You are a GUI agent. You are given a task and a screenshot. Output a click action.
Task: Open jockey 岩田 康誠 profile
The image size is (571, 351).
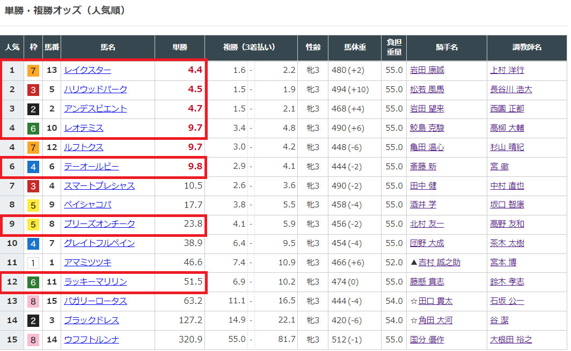(427, 70)
